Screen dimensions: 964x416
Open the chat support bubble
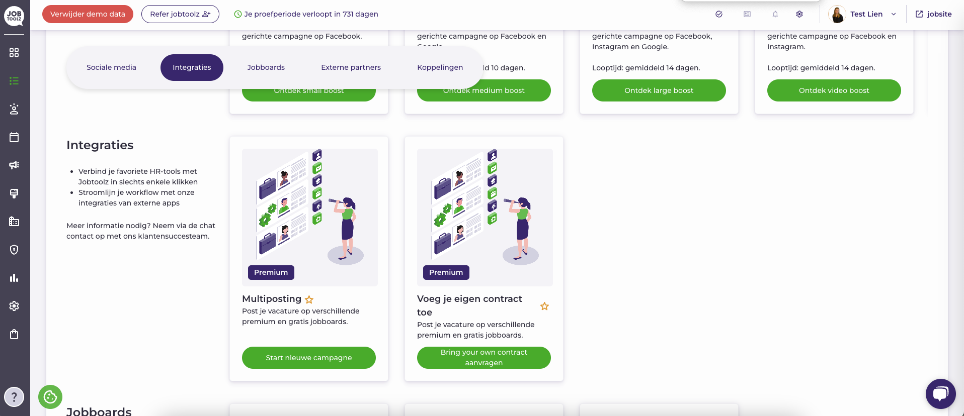[940, 393]
